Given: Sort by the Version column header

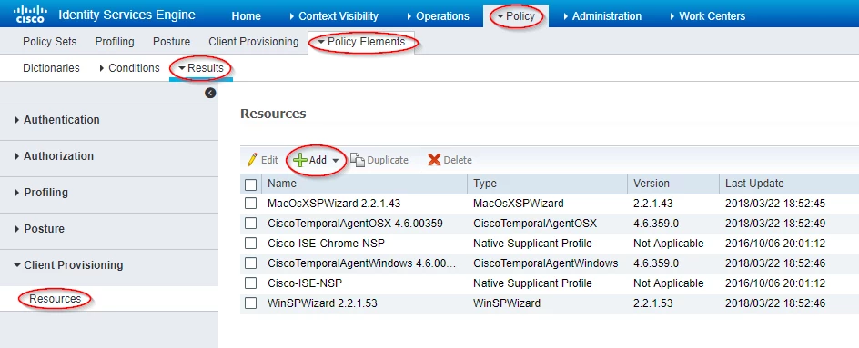Looking at the screenshot, I should coord(652,184).
